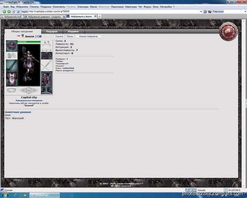Click the gloves equipment slot

pos(47,56)
